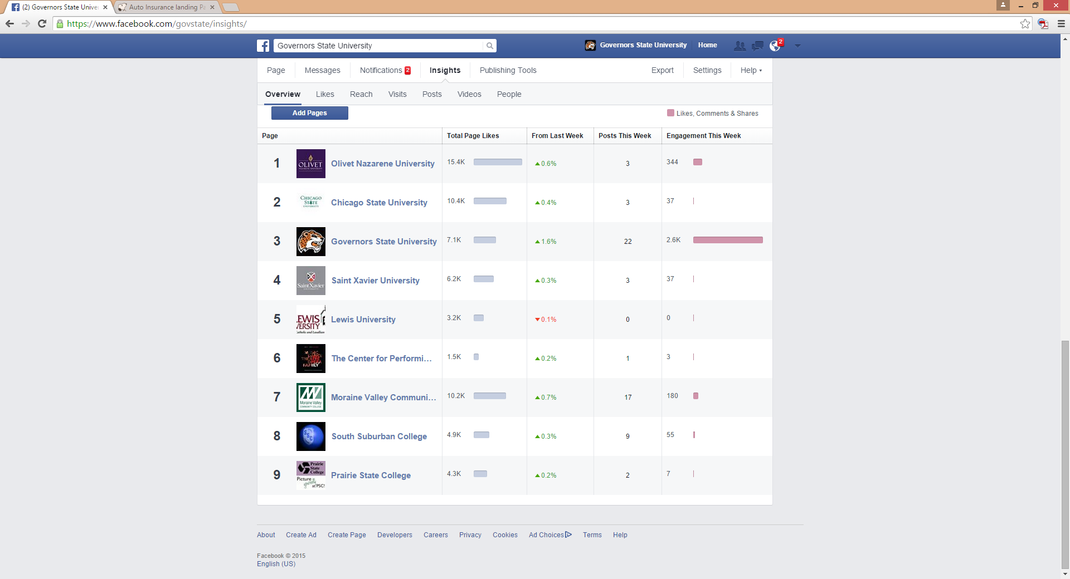Open Olivet Nazarene University page link
1070x579 pixels.
pos(383,164)
